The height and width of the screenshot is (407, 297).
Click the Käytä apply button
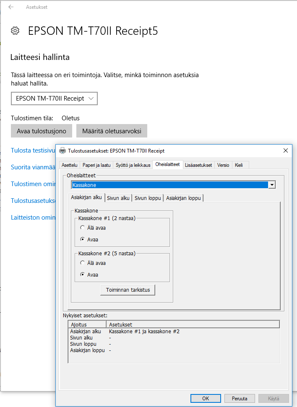point(274,399)
